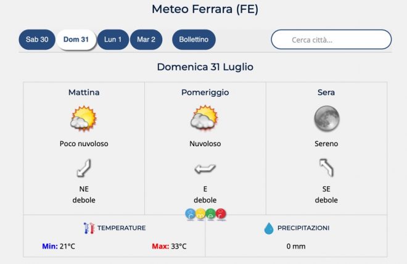407x264 pixels.
Task: Open the Lun 1 forecast tab
Action: (x=113, y=39)
